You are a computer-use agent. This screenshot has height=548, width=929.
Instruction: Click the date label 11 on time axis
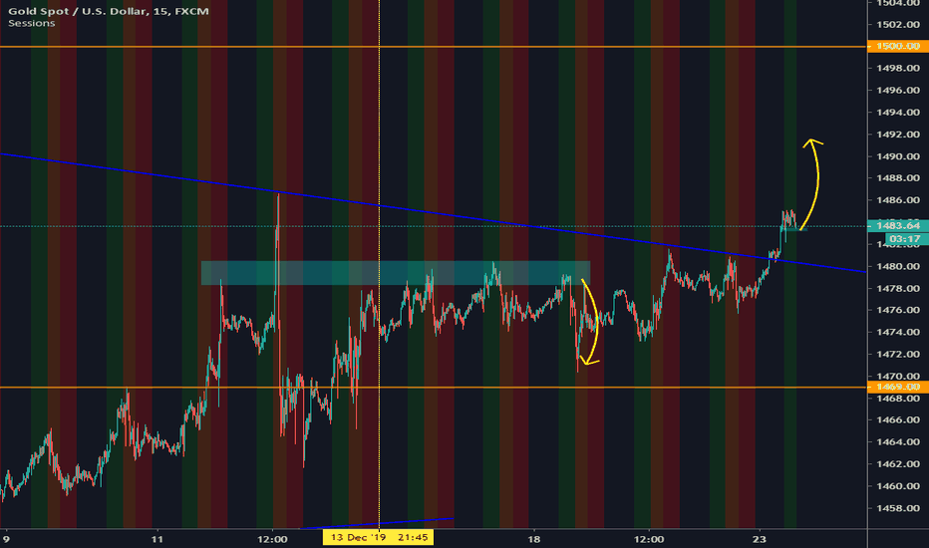coord(156,539)
